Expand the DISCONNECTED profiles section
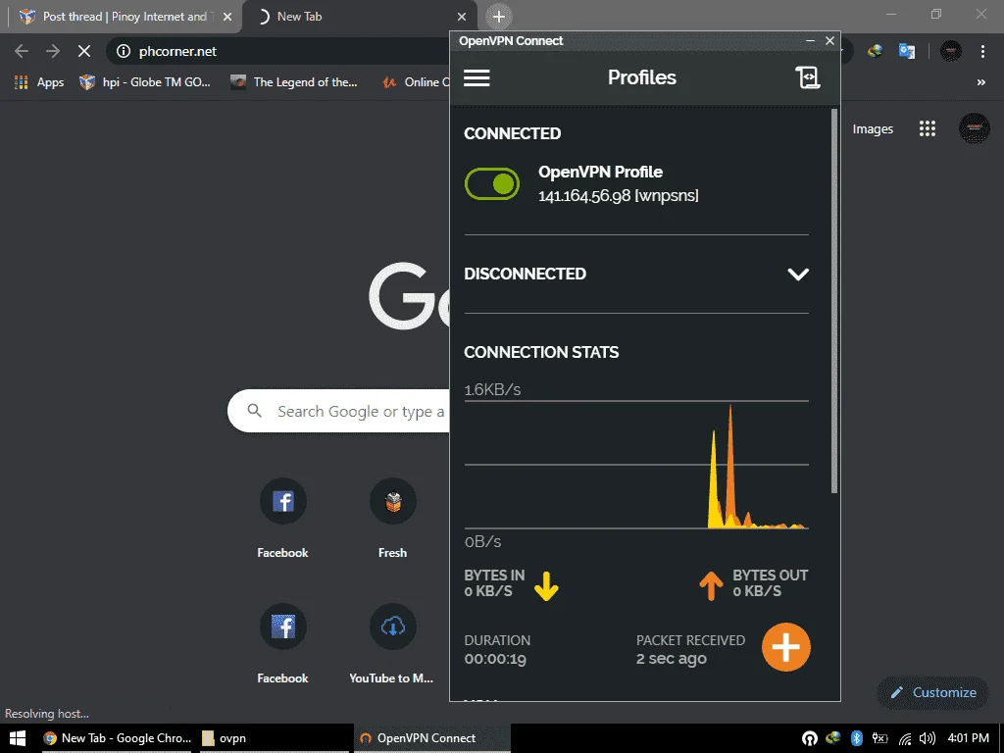This screenshot has height=753, width=1004. tap(798, 275)
